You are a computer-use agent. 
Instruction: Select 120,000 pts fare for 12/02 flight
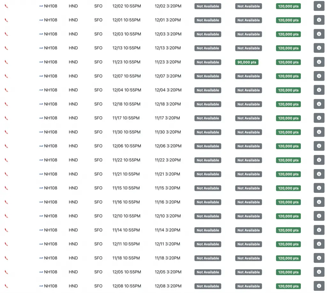point(288,6)
